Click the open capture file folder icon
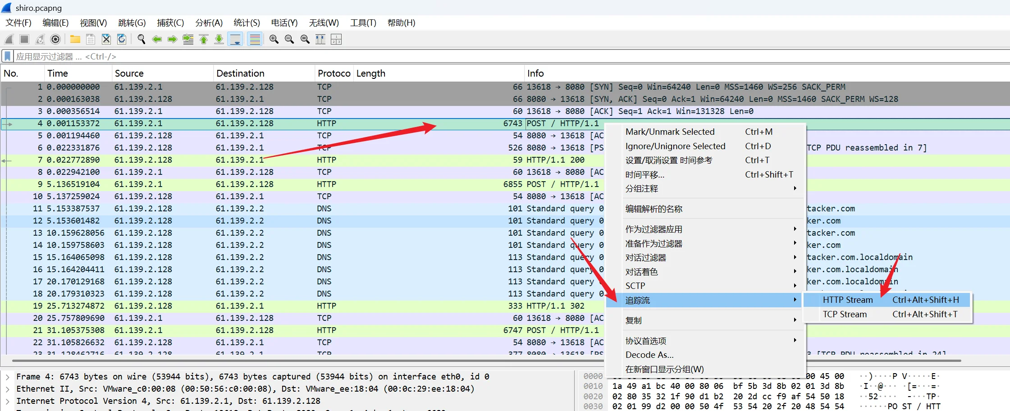This screenshot has width=1010, height=411. (x=75, y=40)
